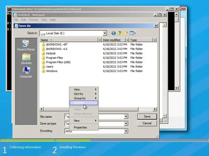209x156 pixels.
Task: Click the Save button
Action: click(147, 116)
